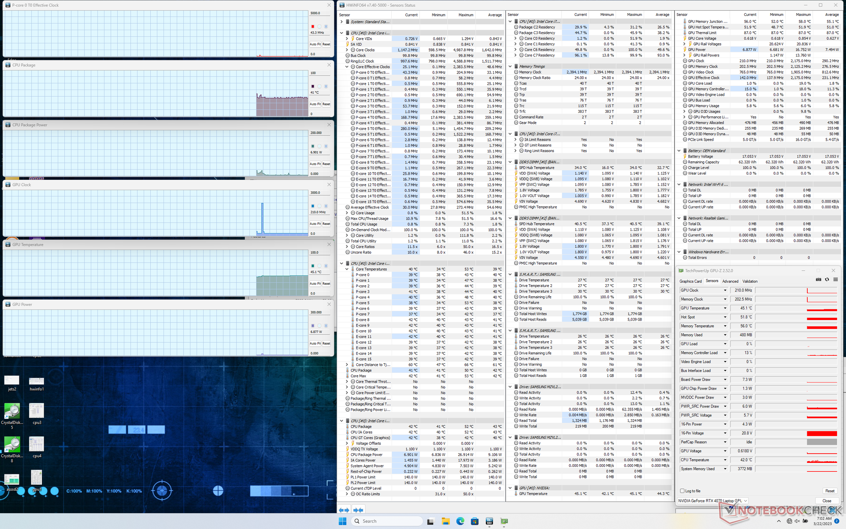Click the taskbar clock showing 7:02 AM
This screenshot has width=846, height=529.
pyautogui.click(x=823, y=521)
